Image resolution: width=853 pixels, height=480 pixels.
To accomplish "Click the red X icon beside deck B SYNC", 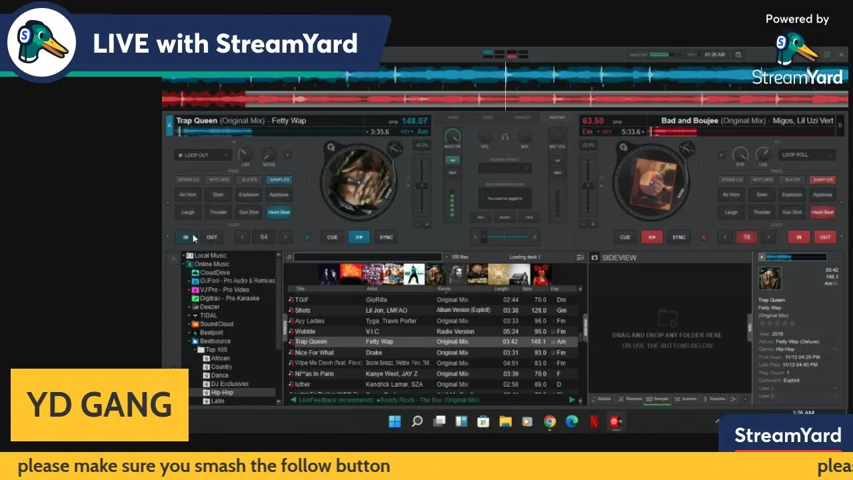I will (703, 237).
